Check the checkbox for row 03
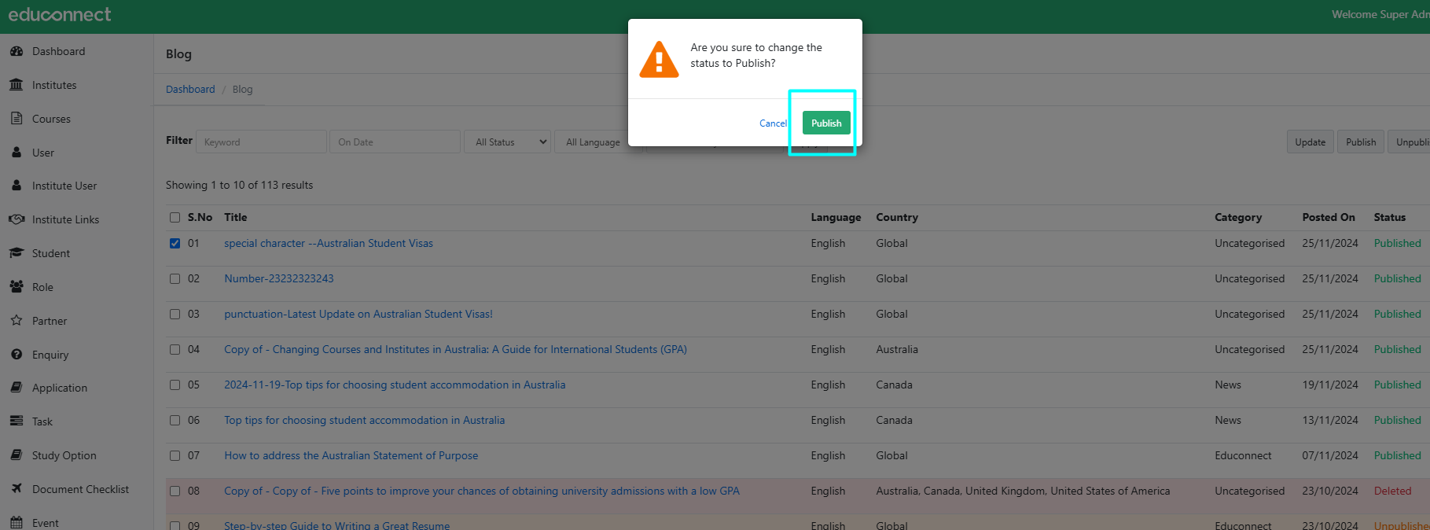Screen dimensions: 1430x530 (175, 314)
